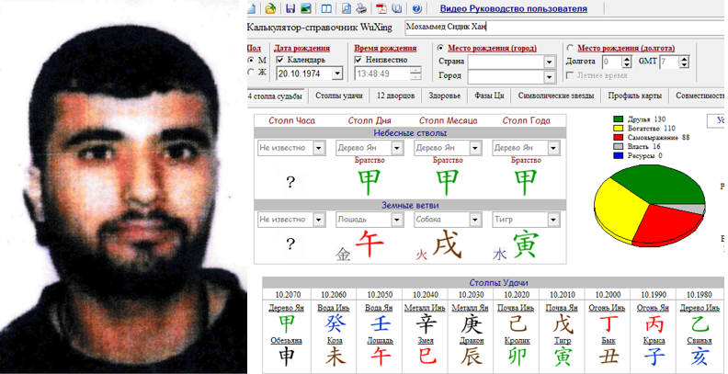The image size is (728, 374).
Task: Click the 10.1990 luck pillar date cell
Action: (654, 295)
